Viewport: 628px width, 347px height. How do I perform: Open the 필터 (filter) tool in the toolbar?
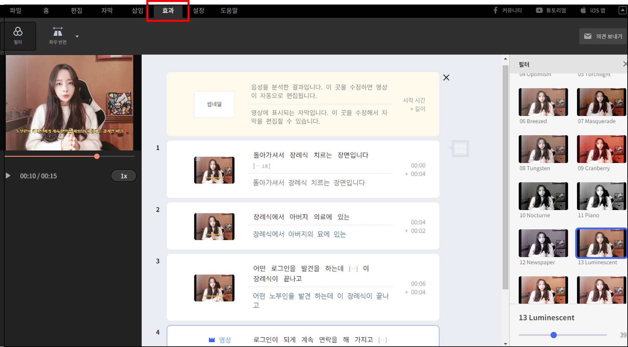coord(18,36)
